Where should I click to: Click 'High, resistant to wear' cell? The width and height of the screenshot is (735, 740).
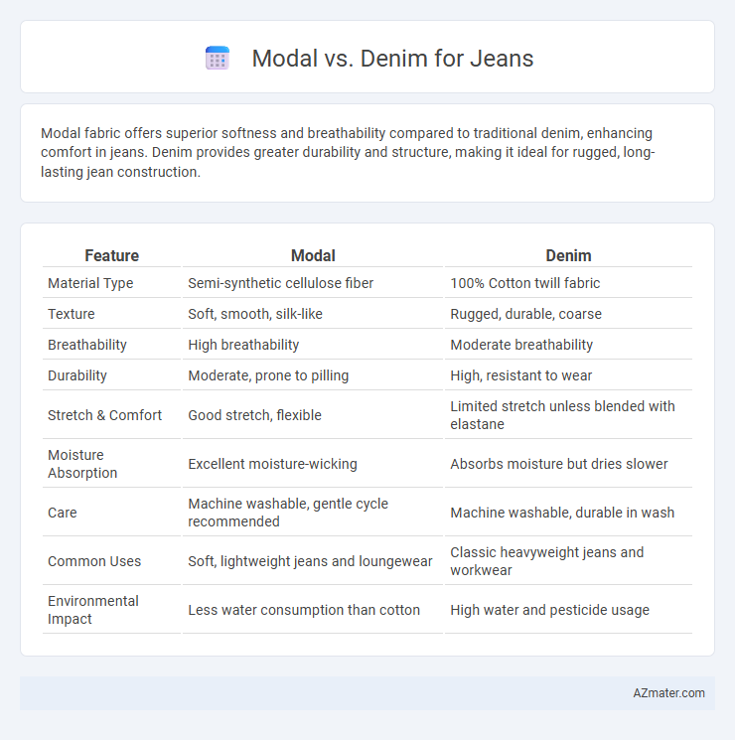(x=520, y=375)
